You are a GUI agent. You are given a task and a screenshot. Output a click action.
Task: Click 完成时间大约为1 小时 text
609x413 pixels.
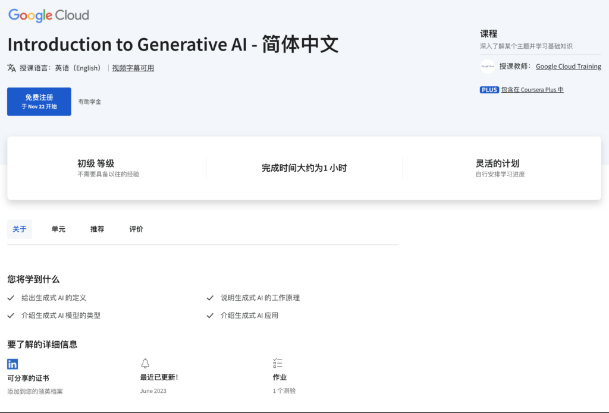[304, 168]
